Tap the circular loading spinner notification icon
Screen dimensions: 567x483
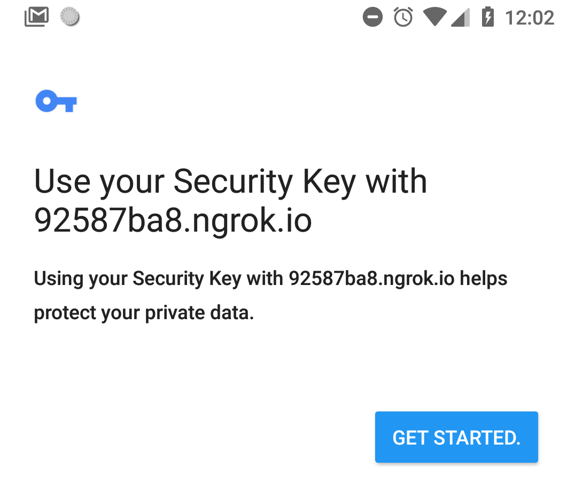(x=70, y=18)
